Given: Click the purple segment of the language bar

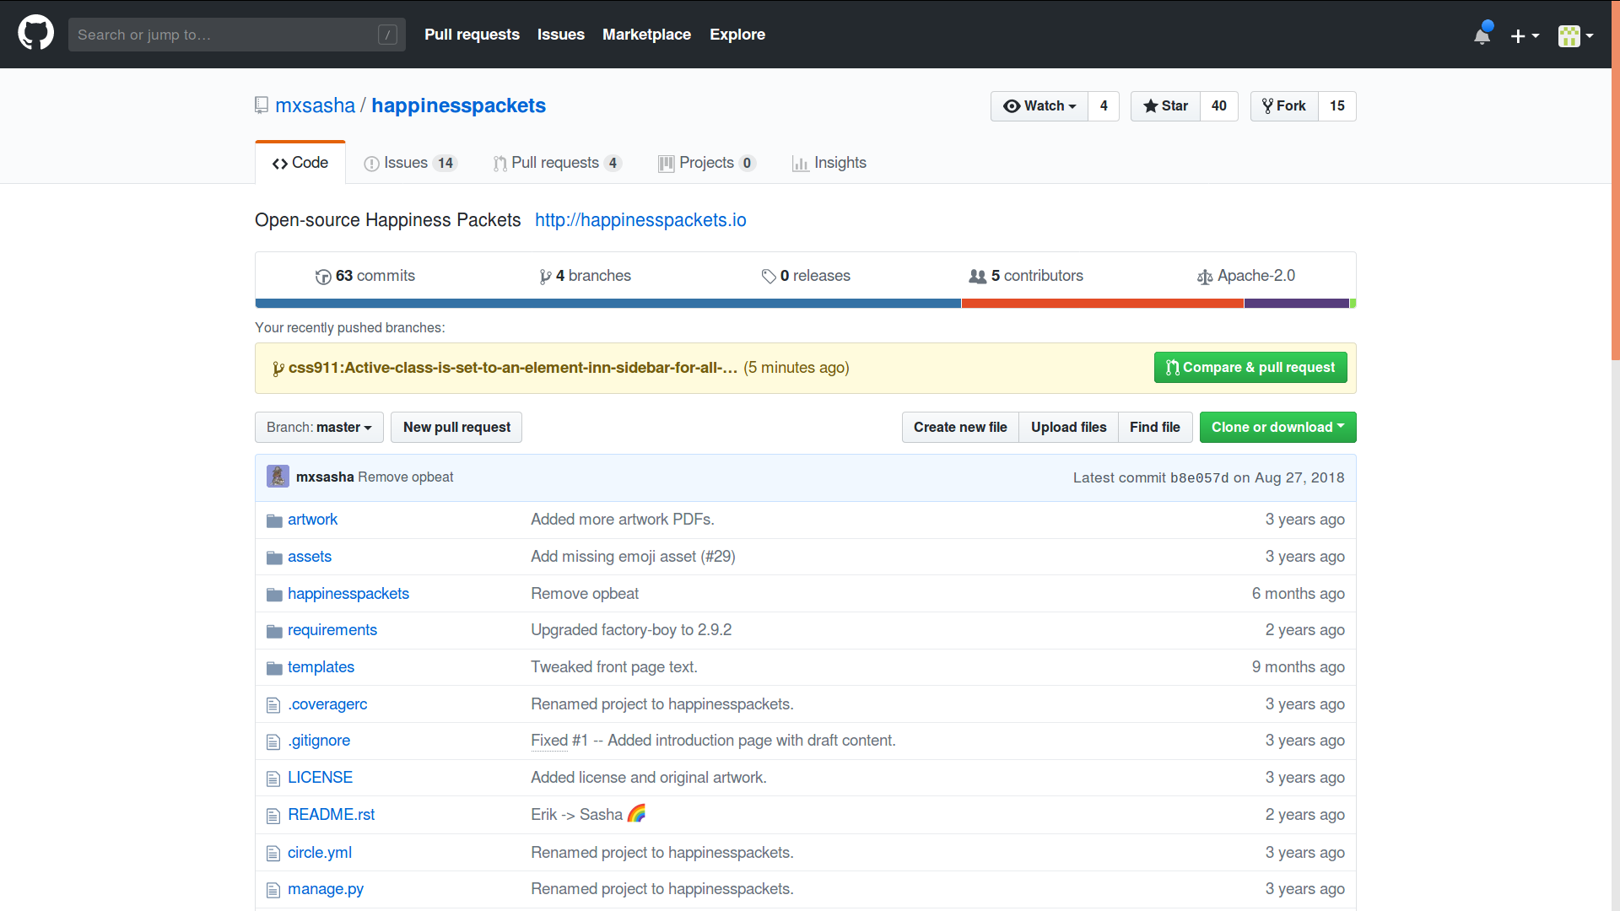Looking at the screenshot, I should coord(1297,304).
